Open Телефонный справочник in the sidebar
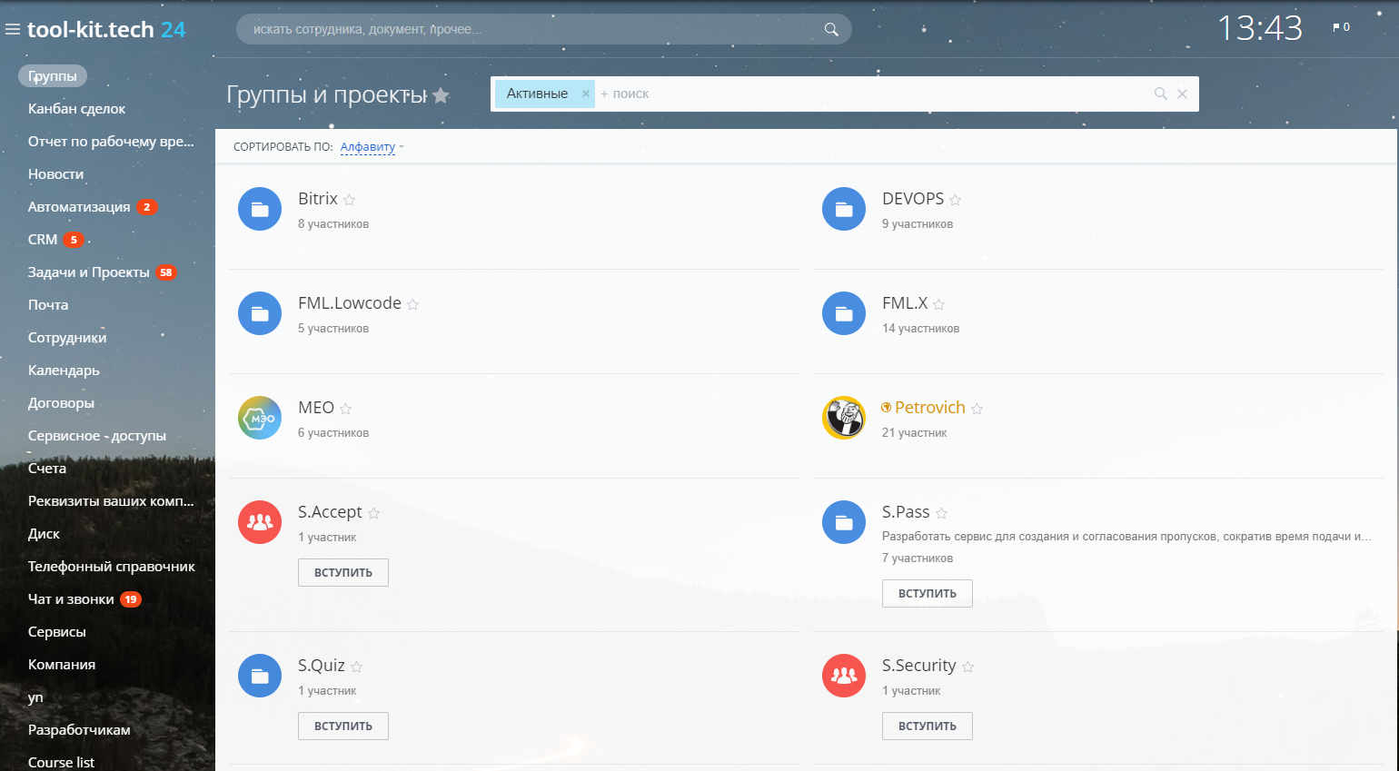1399x771 pixels. click(112, 567)
